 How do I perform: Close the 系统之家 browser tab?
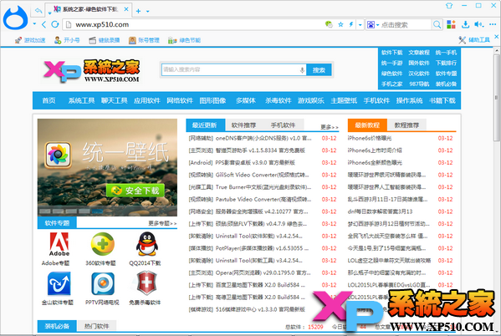[126, 9]
